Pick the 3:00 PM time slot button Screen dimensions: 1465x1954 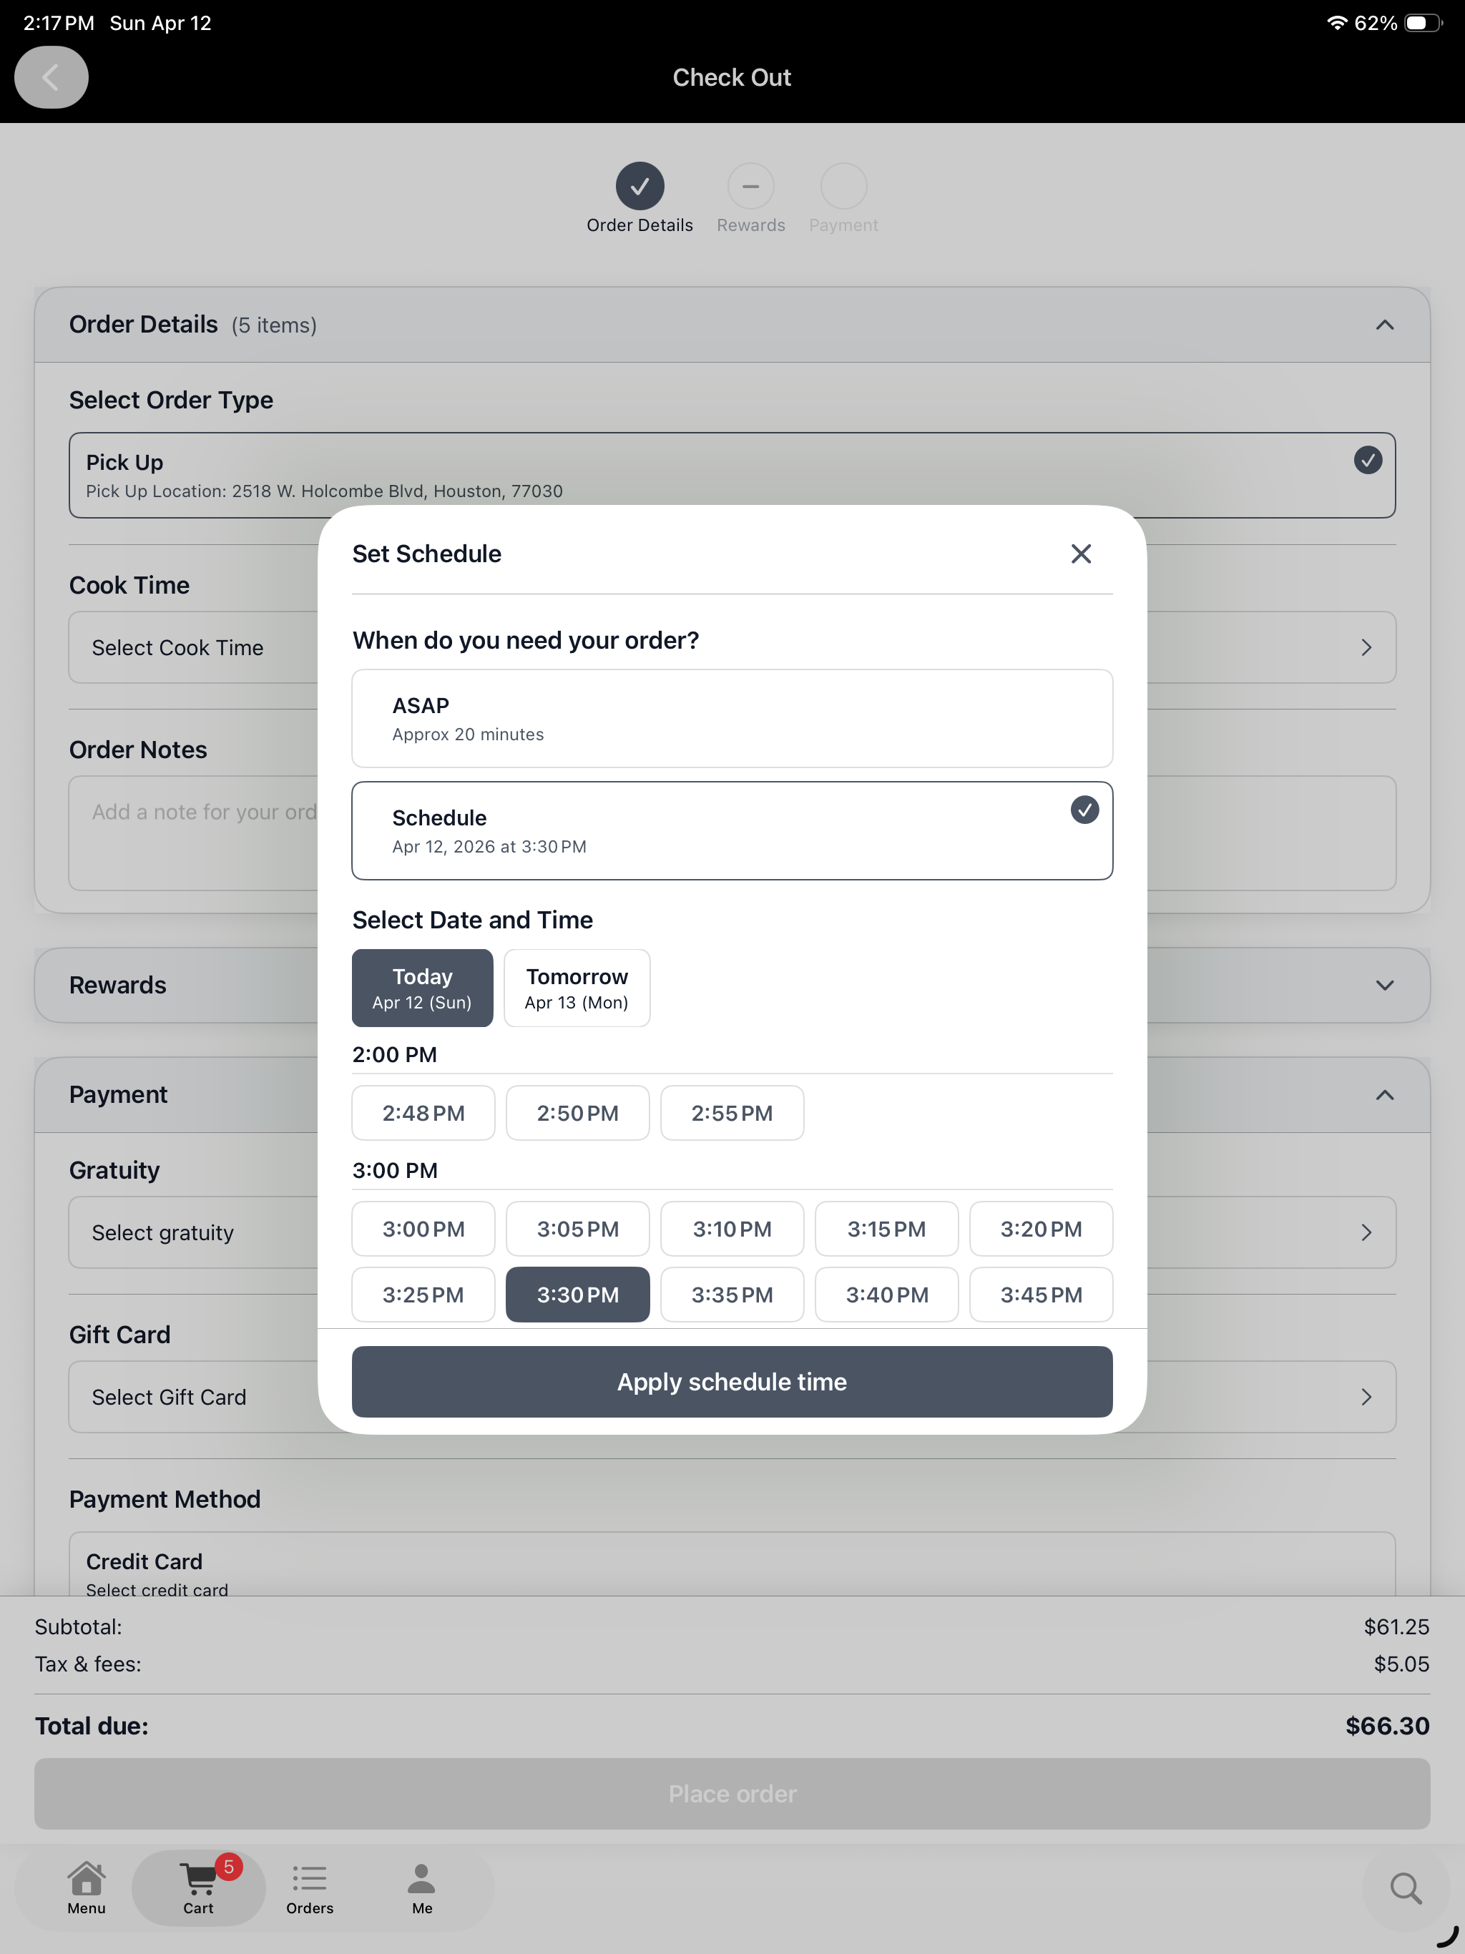pyautogui.click(x=423, y=1229)
